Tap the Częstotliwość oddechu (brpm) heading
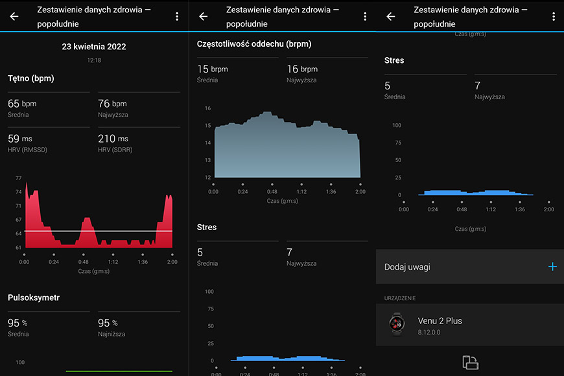This screenshot has width=564, height=376. 254,44
